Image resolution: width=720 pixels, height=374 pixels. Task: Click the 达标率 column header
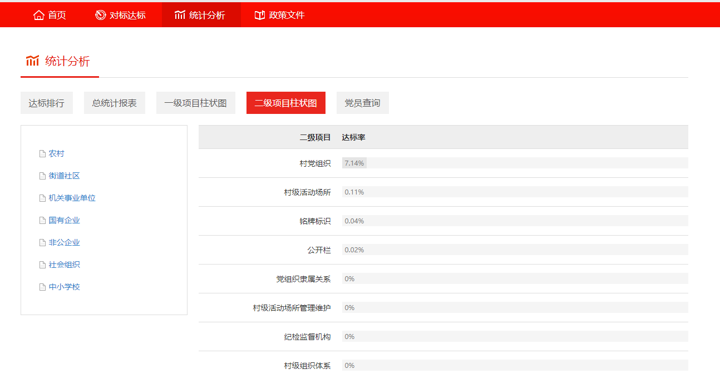[353, 137]
